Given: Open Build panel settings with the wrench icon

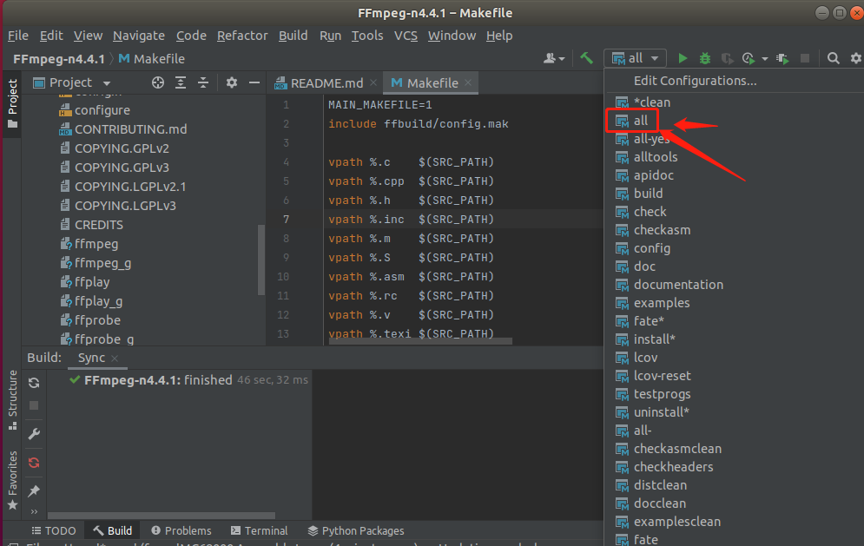Looking at the screenshot, I should [x=34, y=433].
